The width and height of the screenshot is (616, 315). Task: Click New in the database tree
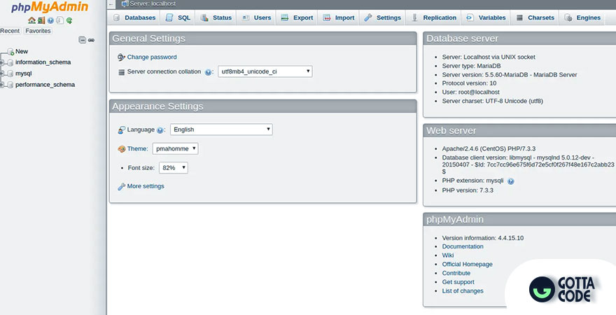tap(22, 52)
